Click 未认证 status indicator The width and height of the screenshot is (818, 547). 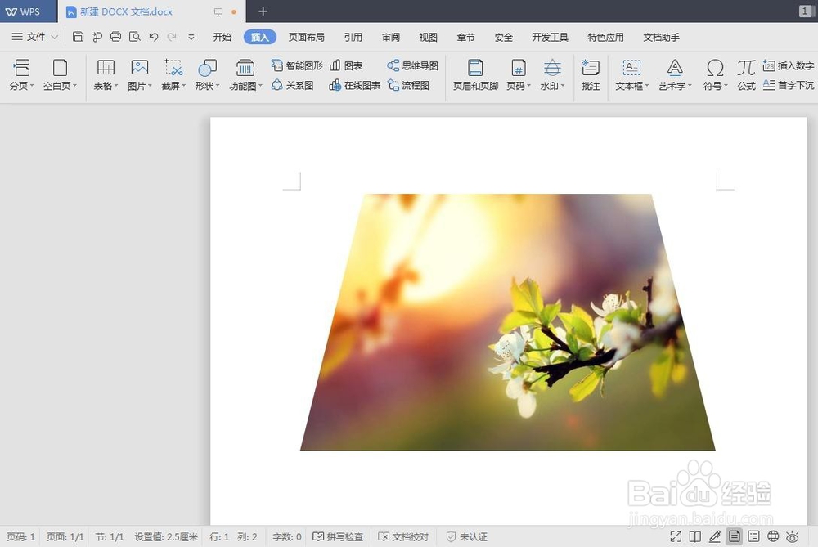pos(466,536)
